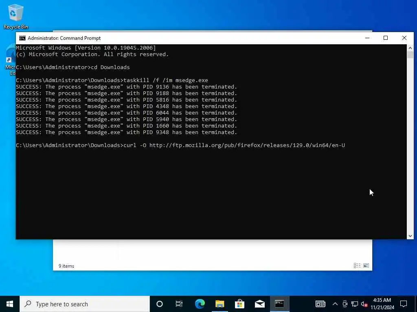
Task: Click the command prompt scrollbar thumb
Action: coord(410,55)
